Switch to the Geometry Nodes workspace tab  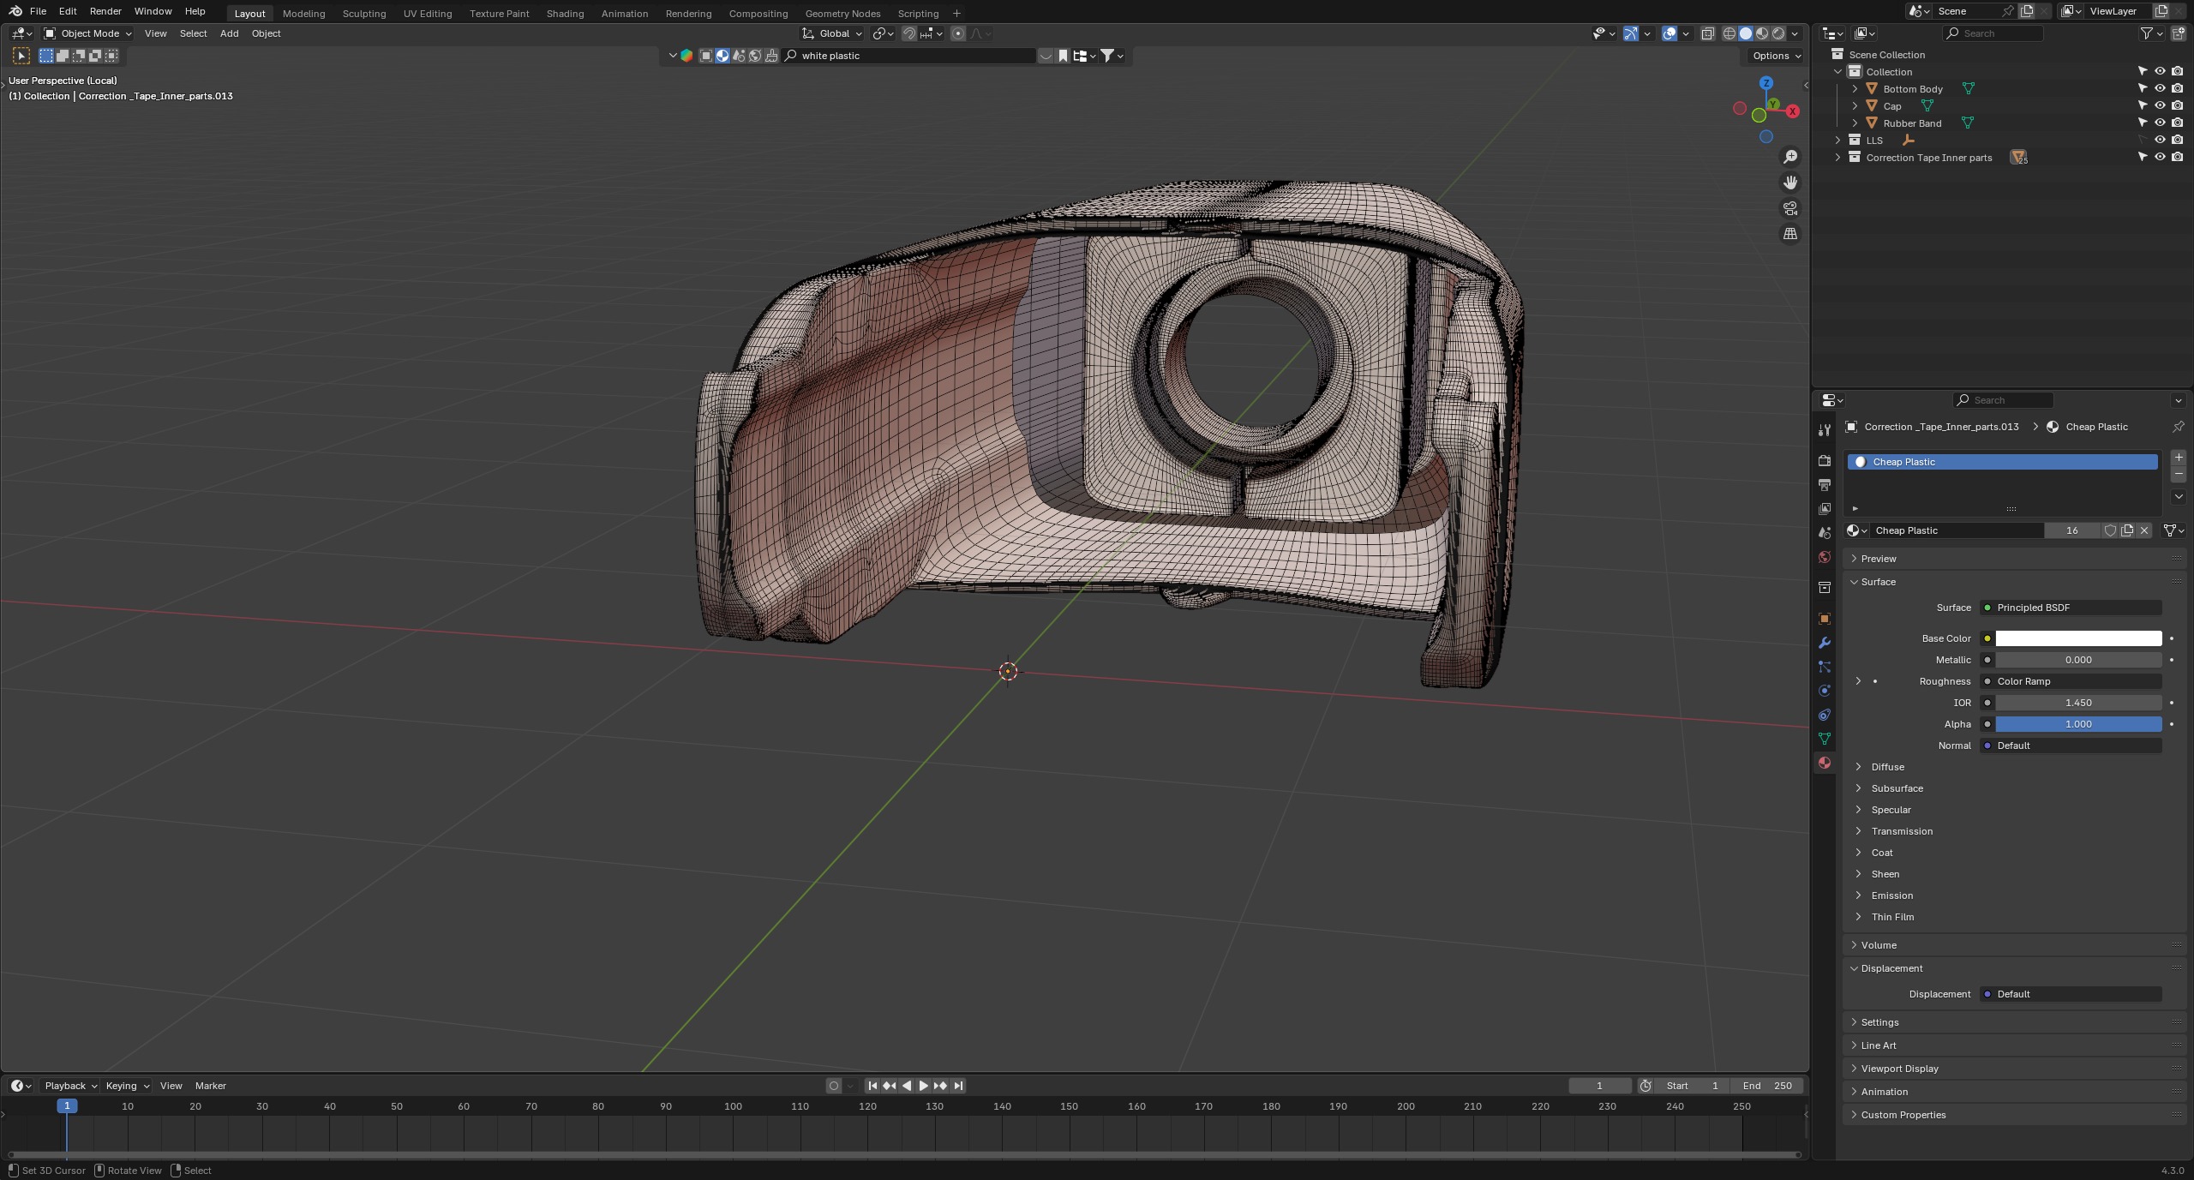(842, 13)
